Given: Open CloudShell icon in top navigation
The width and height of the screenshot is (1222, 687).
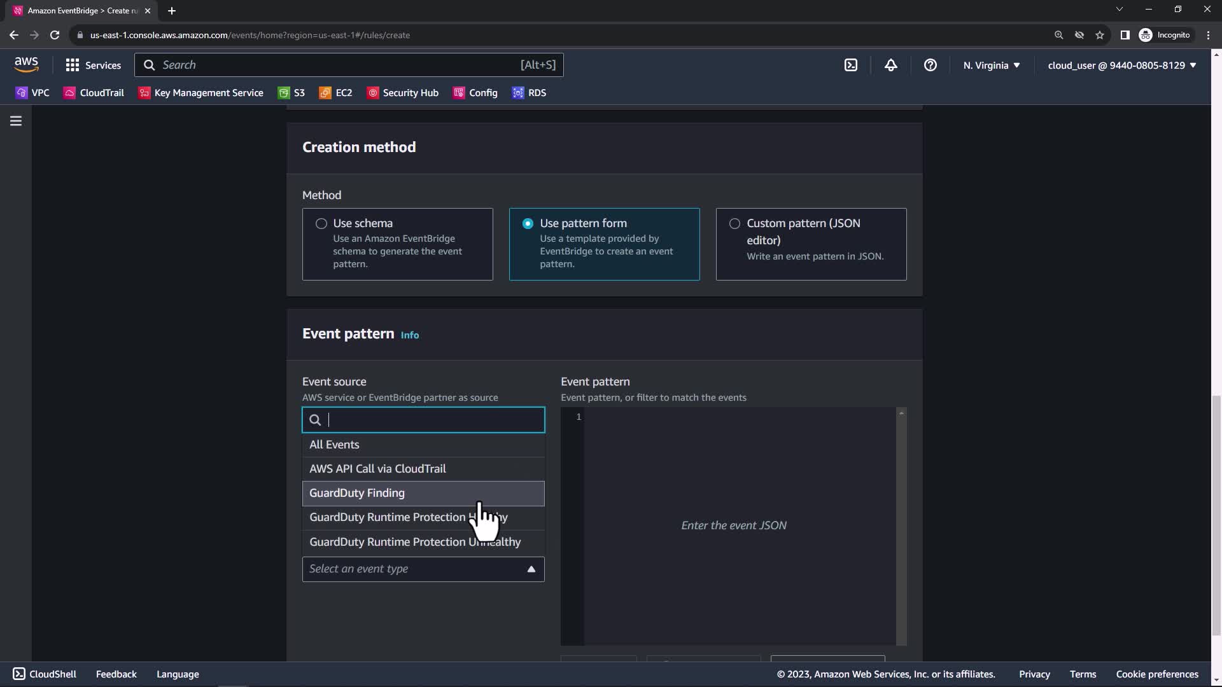Looking at the screenshot, I should pos(851,65).
